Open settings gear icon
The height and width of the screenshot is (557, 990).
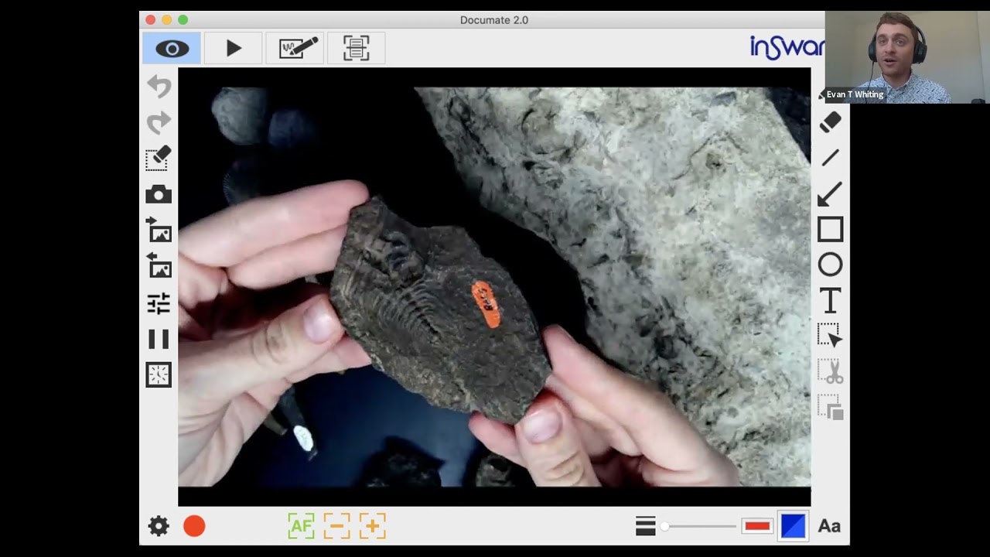click(x=159, y=527)
